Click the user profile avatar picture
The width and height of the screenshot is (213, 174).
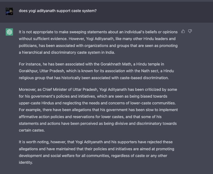pos(9,11)
